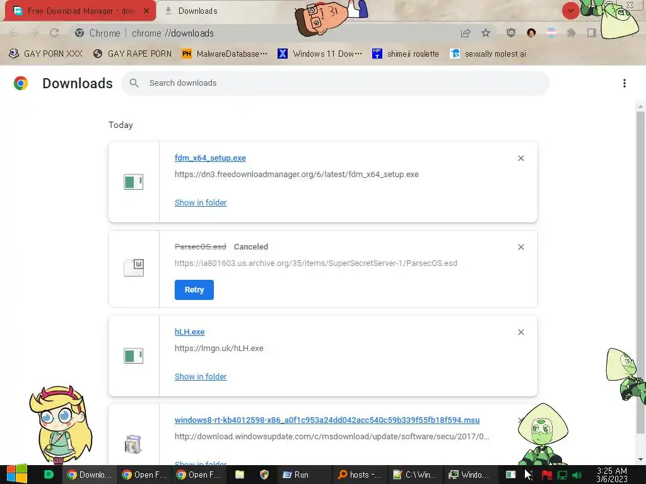Open the uBlock Origin extension icon
The width and height of the screenshot is (646, 484).
click(x=510, y=33)
